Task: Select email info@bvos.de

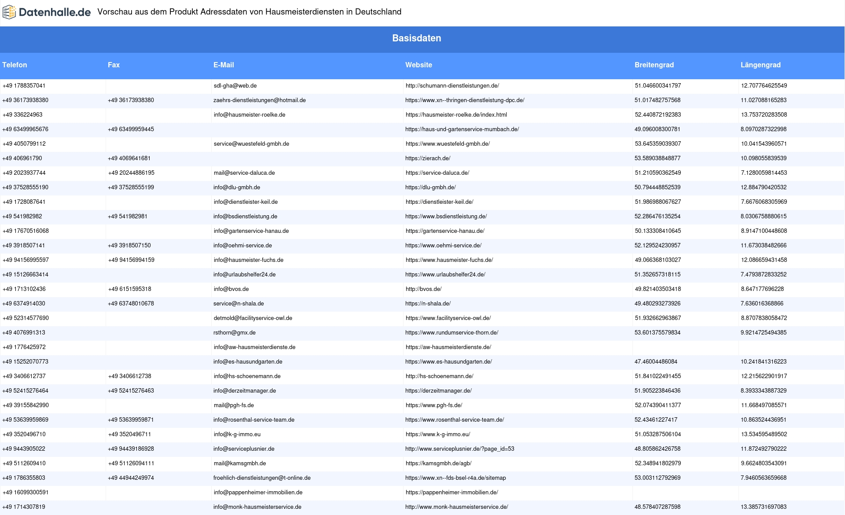Action: coord(231,289)
